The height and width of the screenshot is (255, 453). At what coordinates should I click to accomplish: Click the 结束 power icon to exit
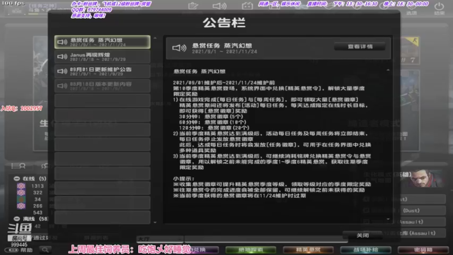[x=439, y=8]
